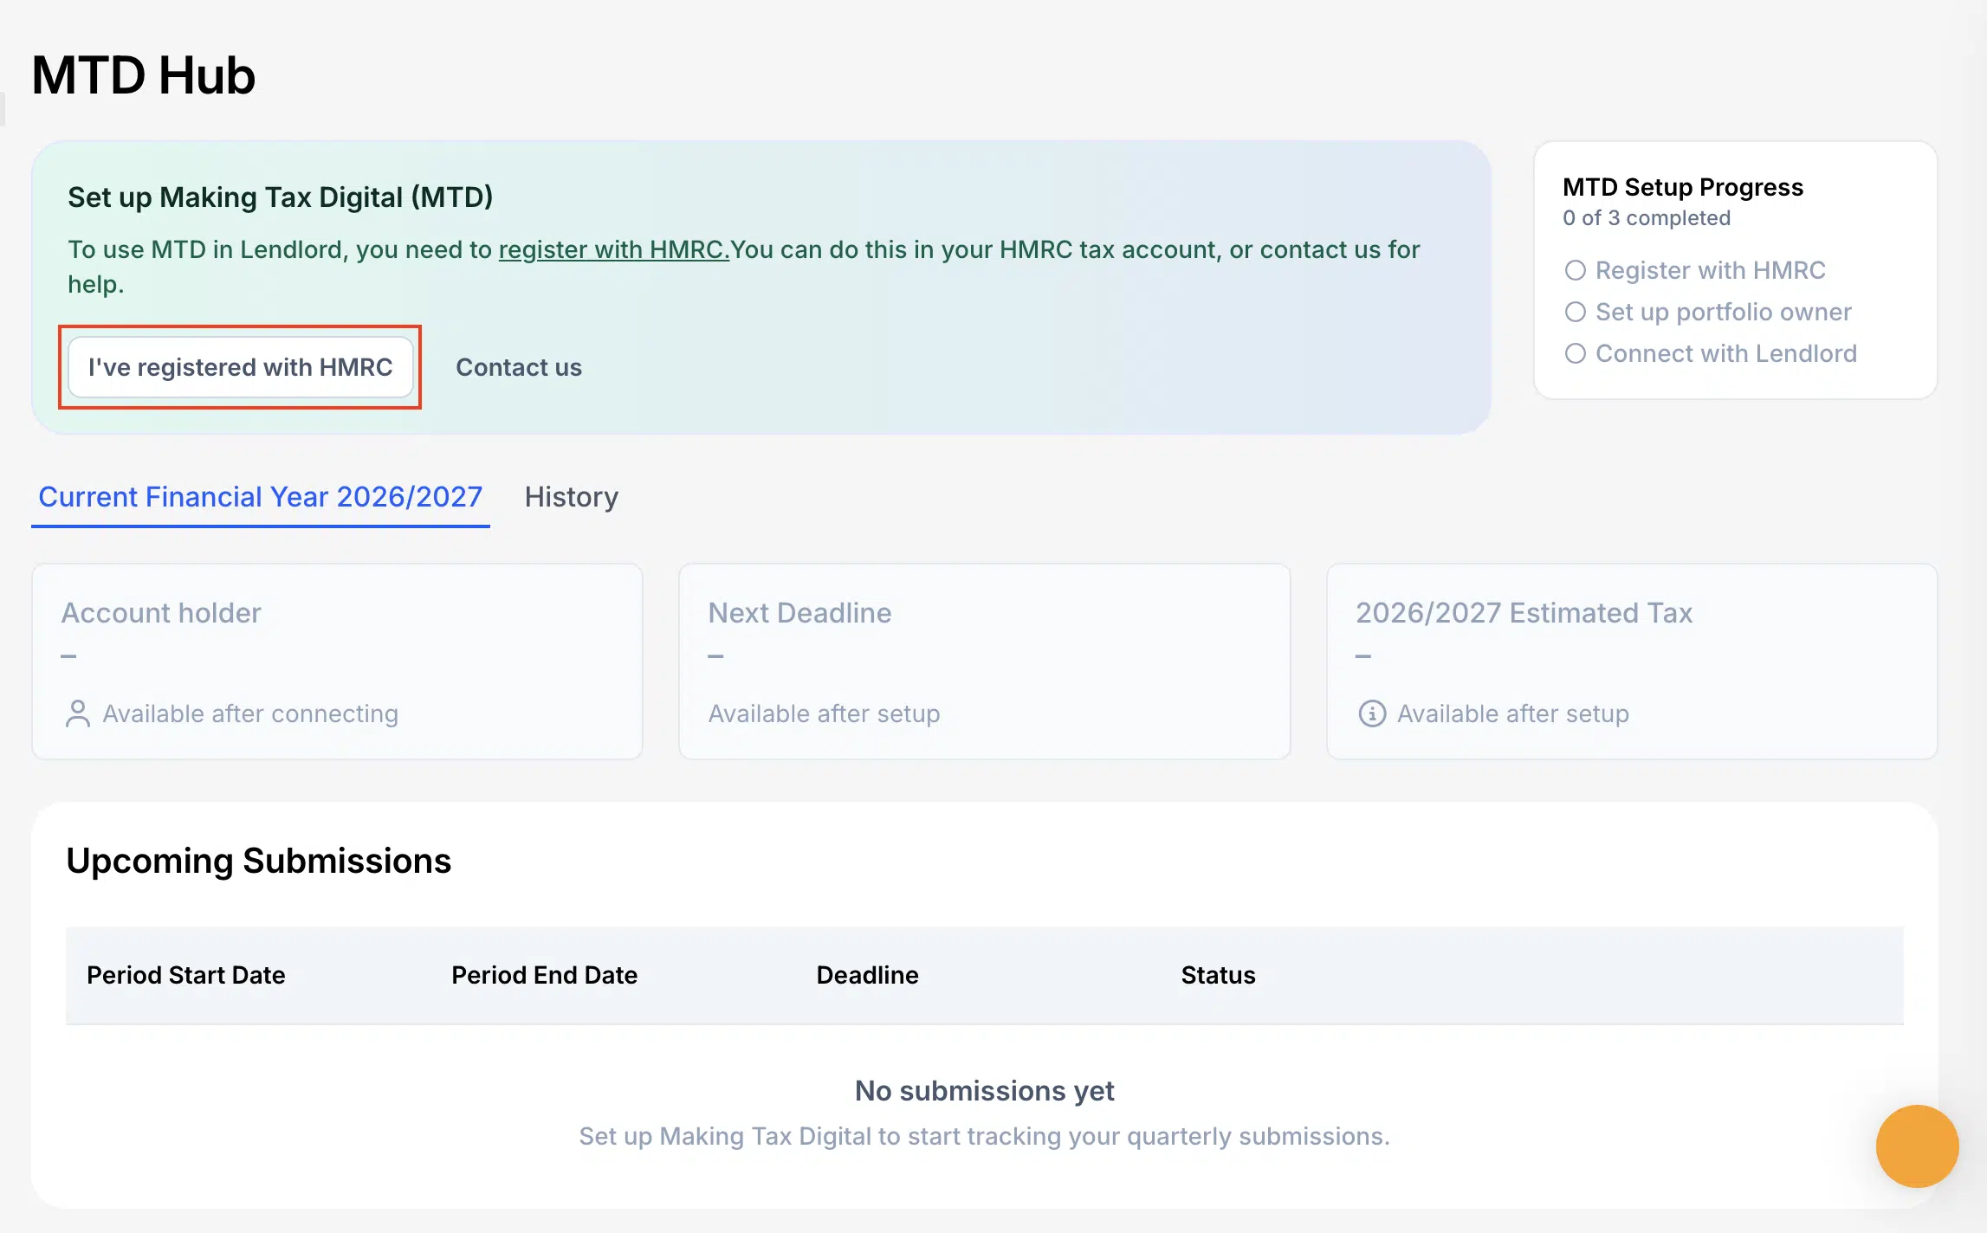Click the Period End Date column header
This screenshot has width=1987, height=1233.
coord(545,975)
